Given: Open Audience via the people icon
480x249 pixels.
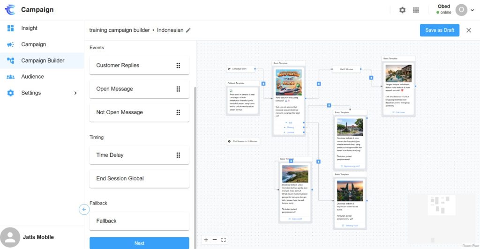Looking at the screenshot, I should pyautogui.click(x=10, y=77).
